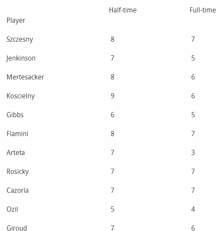Click Ozil's full-time rating of 4
Viewport: 222px width, 231px height.
click(193, 209)
